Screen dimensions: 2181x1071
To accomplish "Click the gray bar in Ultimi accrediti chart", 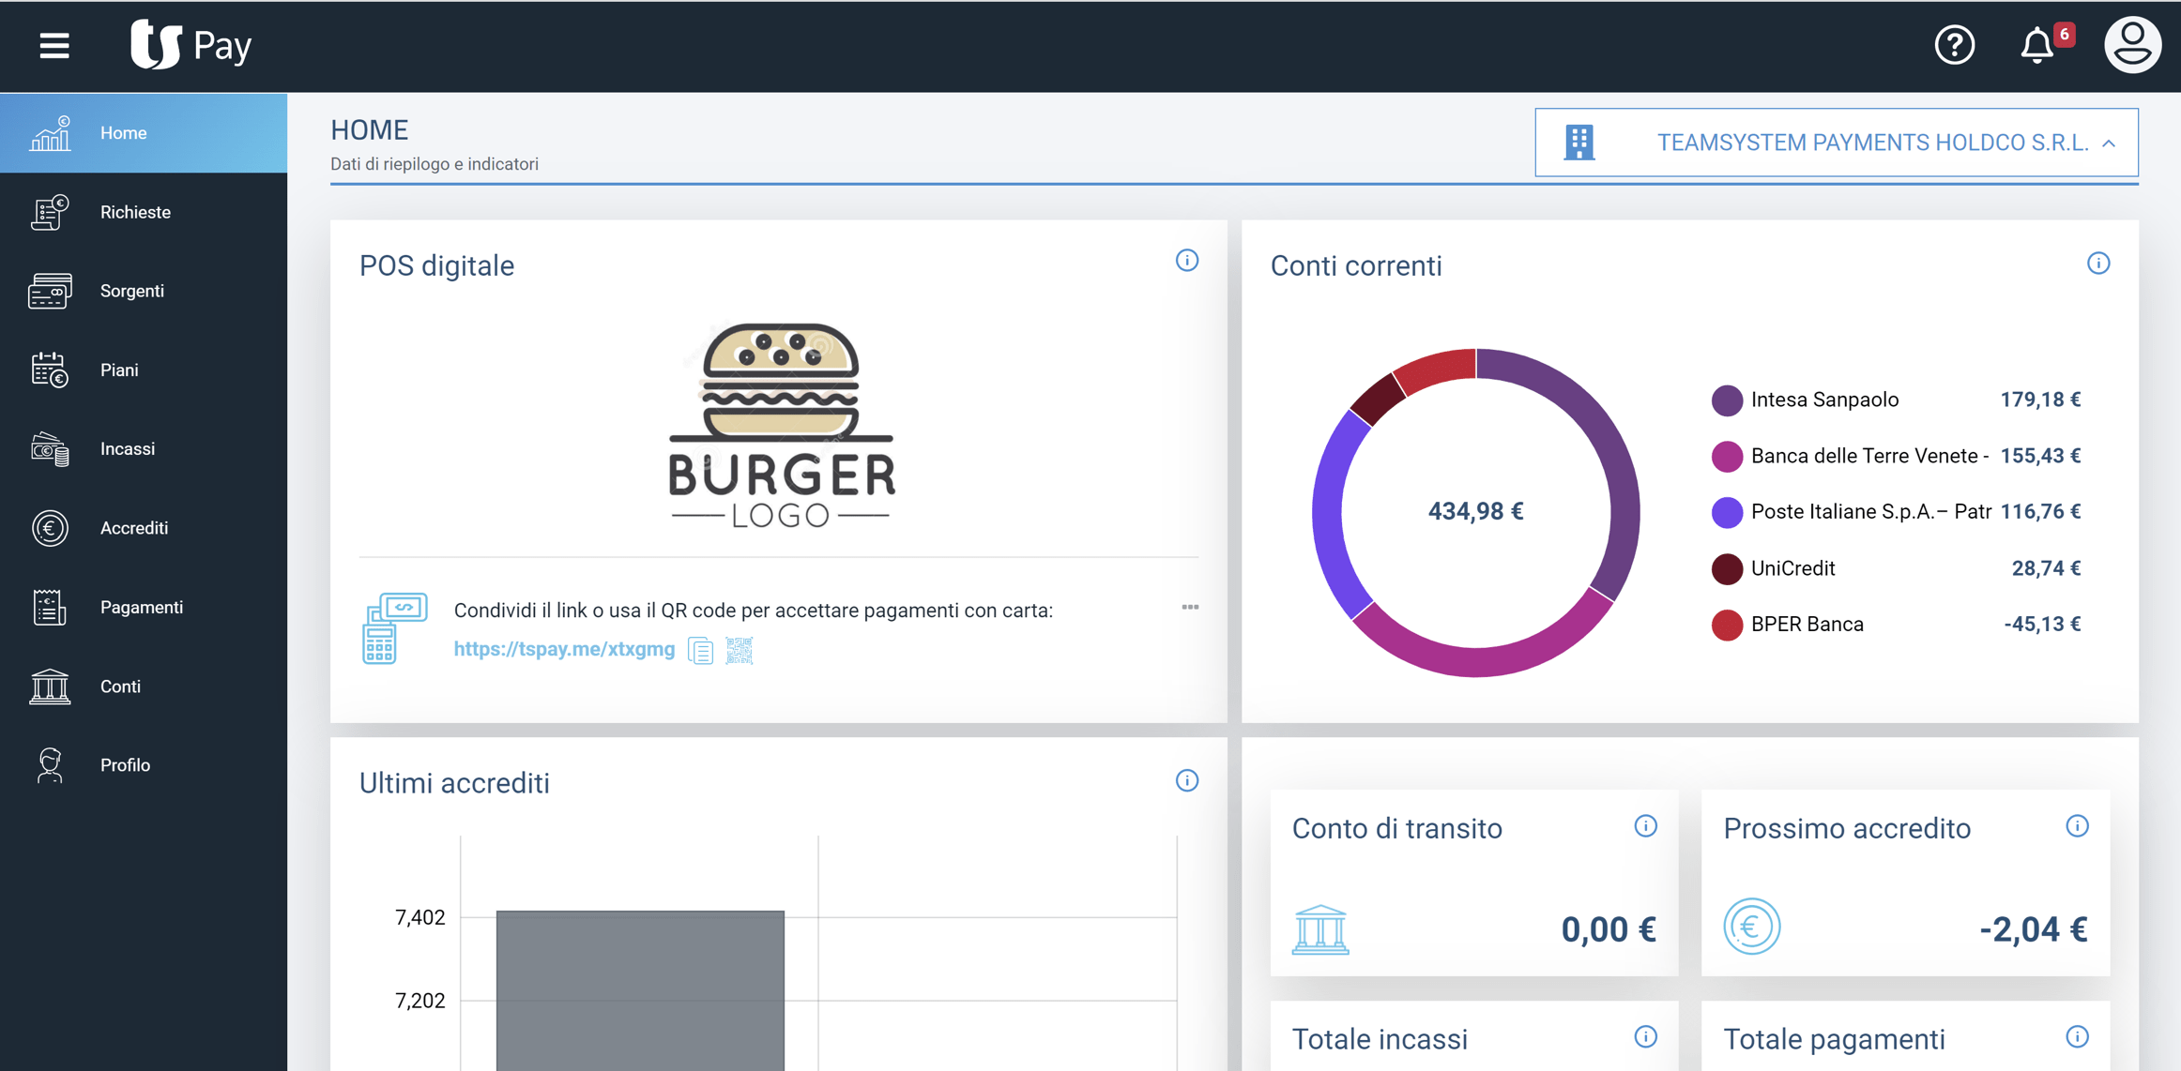I will 640,989.
